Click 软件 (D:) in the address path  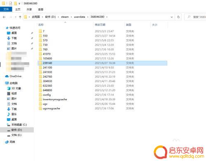tap(50, 17)
